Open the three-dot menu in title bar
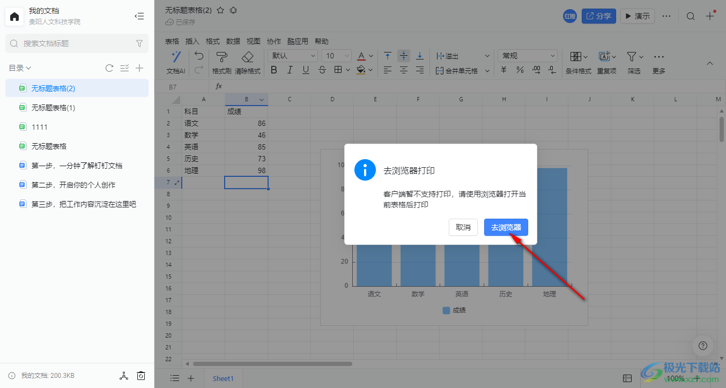 666,16
